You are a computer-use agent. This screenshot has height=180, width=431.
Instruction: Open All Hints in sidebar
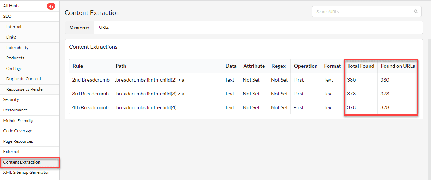coord(11,6)
